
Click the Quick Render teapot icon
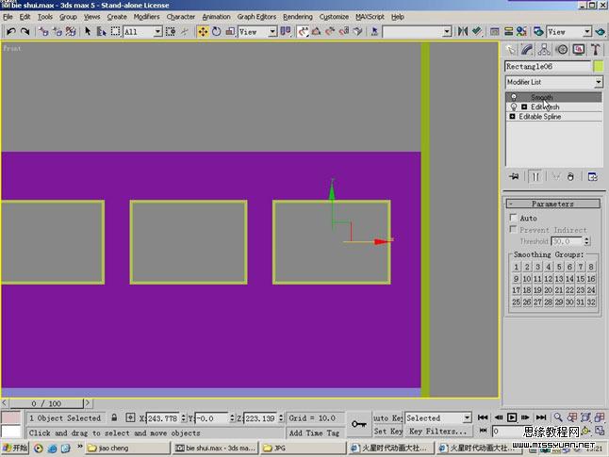coord(601,31)
